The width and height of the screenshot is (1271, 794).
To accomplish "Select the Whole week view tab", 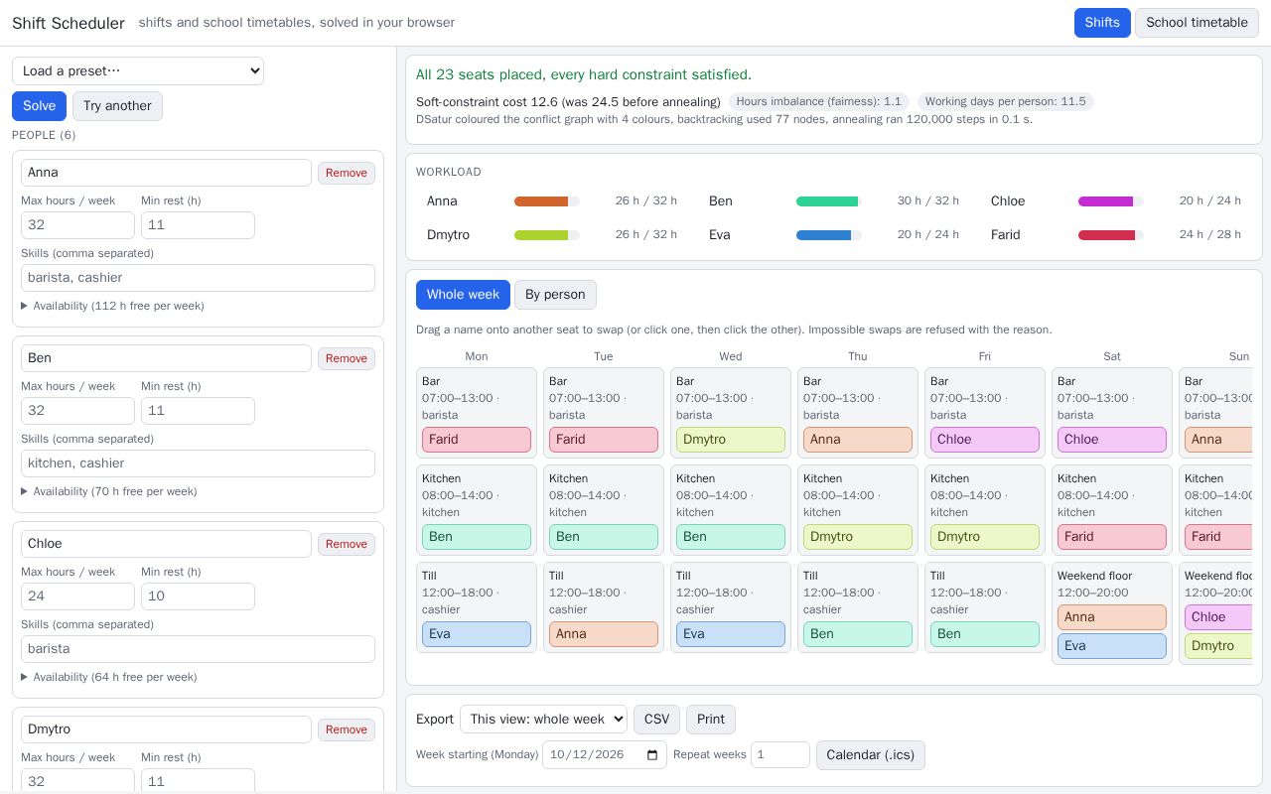I will click(463, 295).
